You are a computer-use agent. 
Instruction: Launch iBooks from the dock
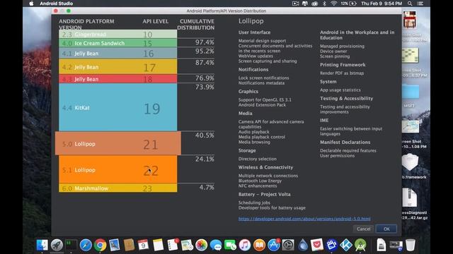click(x=259, y=245)
